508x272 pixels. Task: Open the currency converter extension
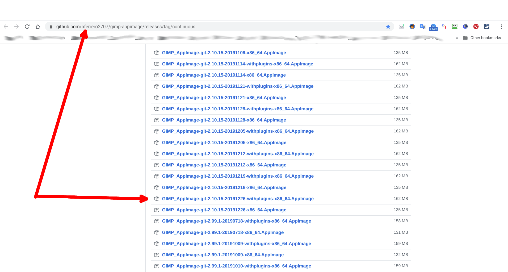pos(444,27)
